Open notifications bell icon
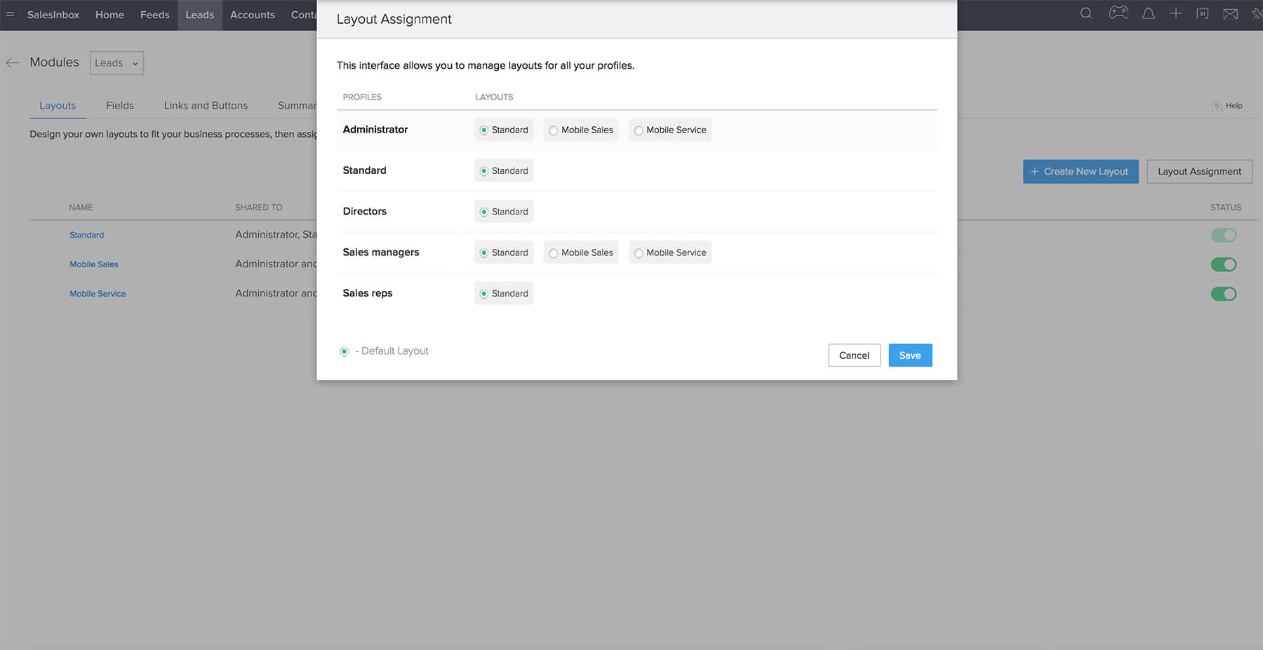This screenshot has width=1263, height=650. (1149, 13)
